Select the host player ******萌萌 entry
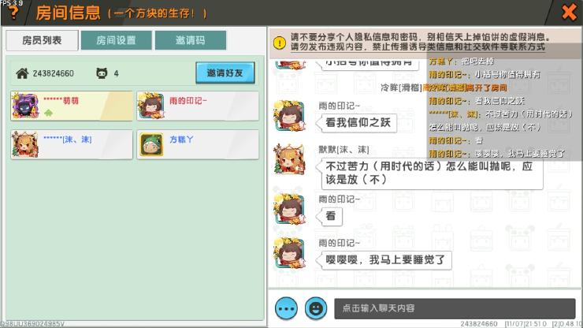 tap(72, 106)
